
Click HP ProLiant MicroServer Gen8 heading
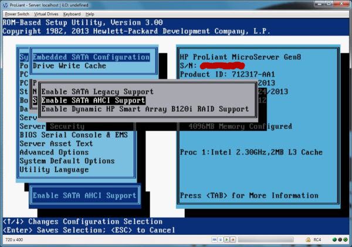[241, 57]
